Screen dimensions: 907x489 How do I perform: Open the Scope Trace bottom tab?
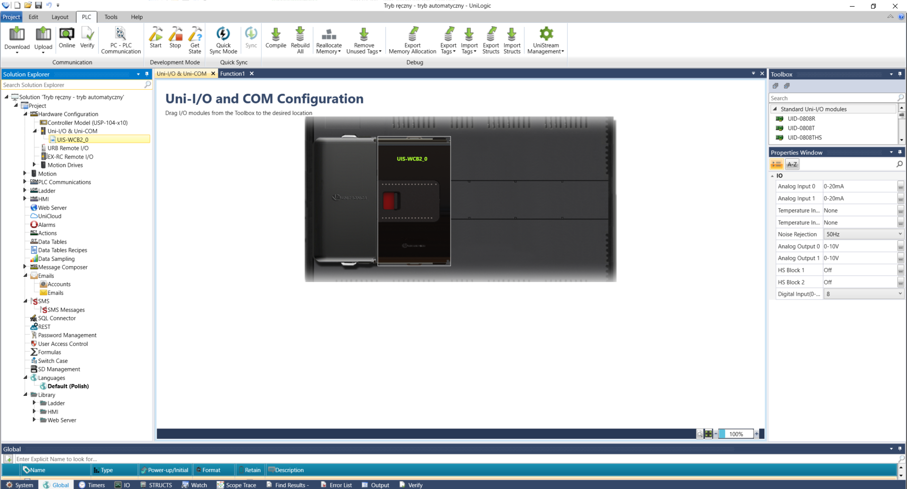[236, 485]
